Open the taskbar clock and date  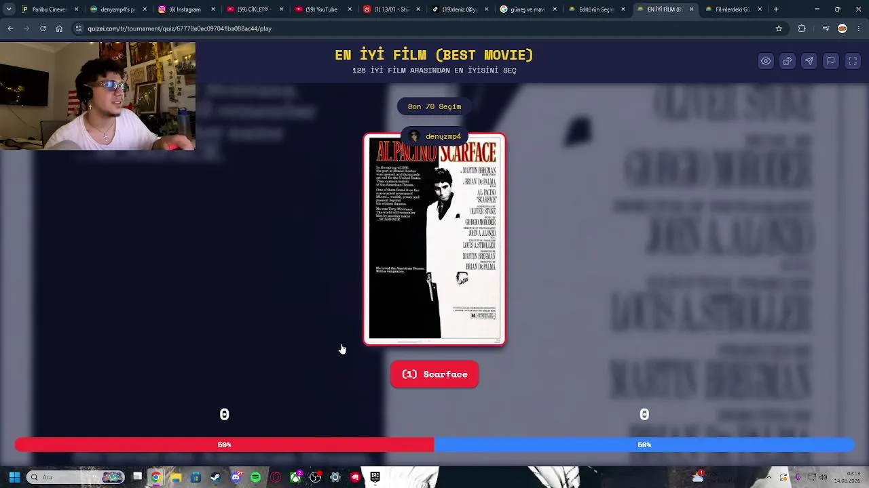point(847,477)
